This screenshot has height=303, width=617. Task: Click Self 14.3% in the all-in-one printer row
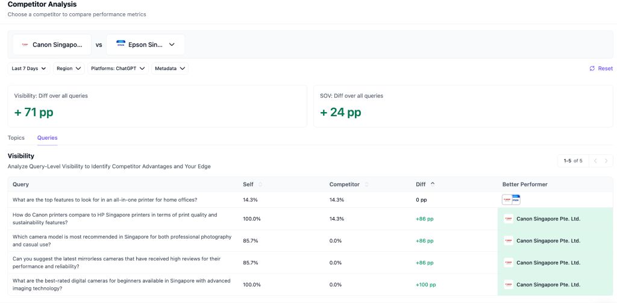250,200
